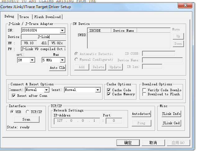Image resolution: width=197 pixels, height=151 pixels.
Task: Click the IP-Address input field
Action: click(77, 121)
